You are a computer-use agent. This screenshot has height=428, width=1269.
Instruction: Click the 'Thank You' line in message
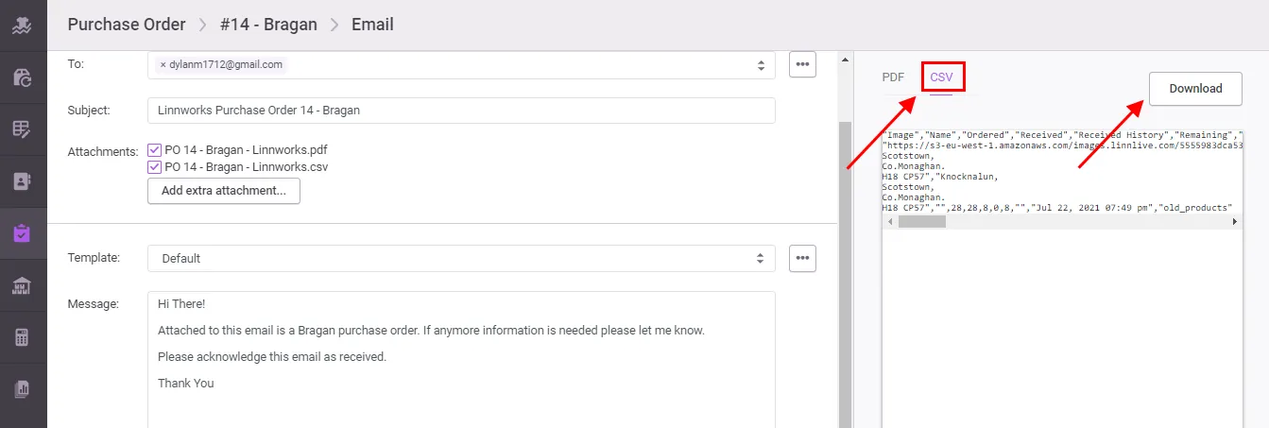coord(186,384)
